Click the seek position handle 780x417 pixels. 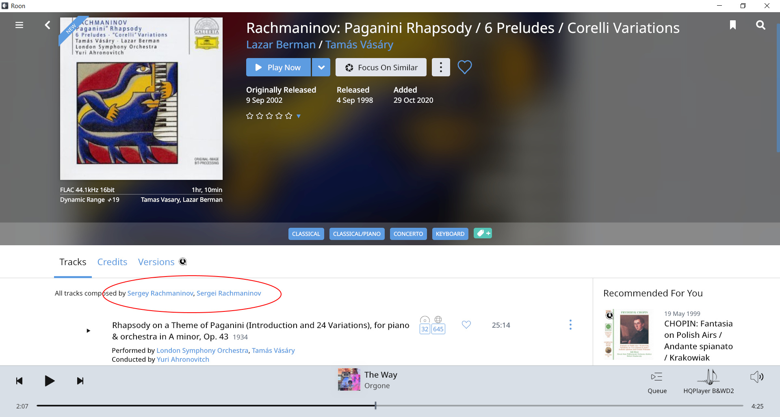point(376,406)
